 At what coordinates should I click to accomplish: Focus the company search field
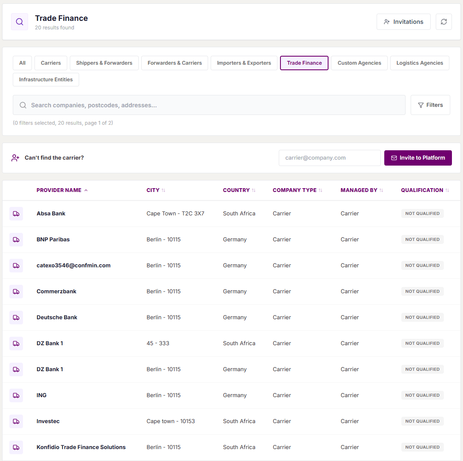point(209,105)
